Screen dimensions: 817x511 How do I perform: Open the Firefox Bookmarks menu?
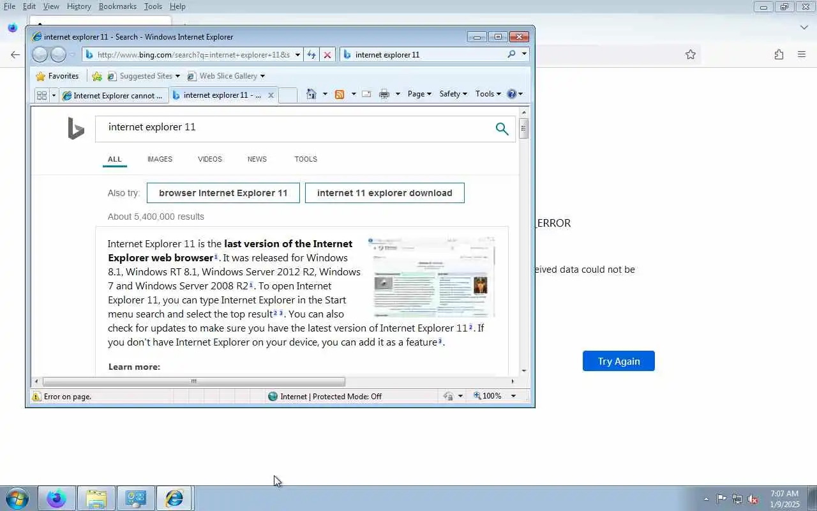click(117, 6)
